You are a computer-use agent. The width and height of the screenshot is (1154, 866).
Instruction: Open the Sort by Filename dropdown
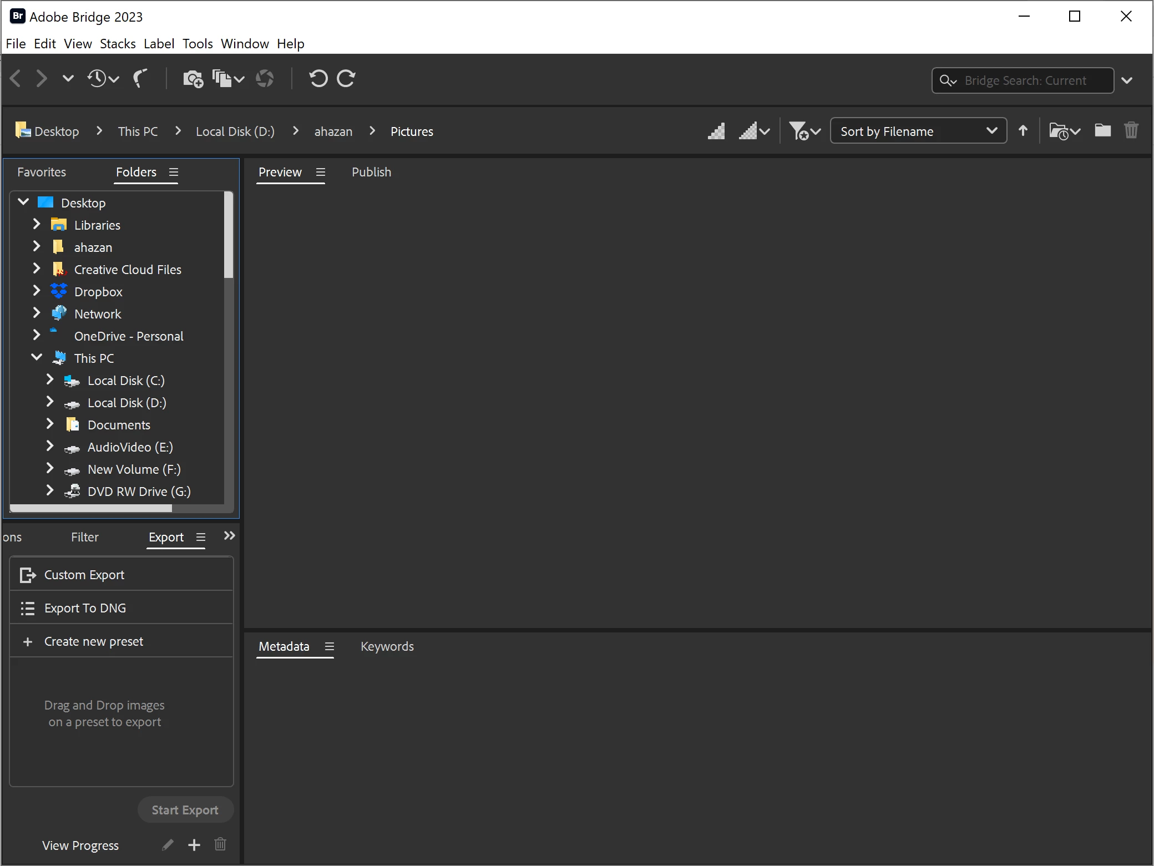pyautogui.click(x=918, y=131)
